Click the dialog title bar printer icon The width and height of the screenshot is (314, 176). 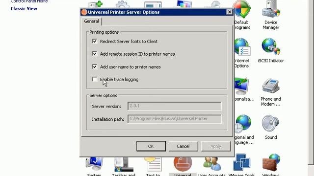[84, 12]
